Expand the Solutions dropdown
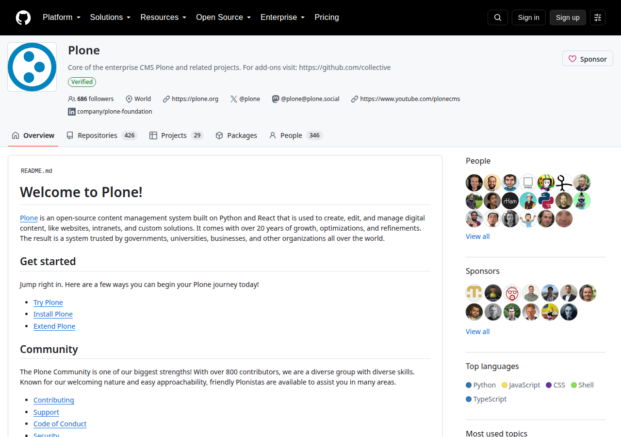The width and height of the screenshot is (621, 437). tap(111, 17)
